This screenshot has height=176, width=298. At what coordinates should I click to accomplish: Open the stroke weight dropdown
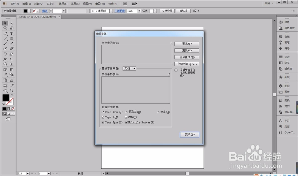(x=64, y=11)
